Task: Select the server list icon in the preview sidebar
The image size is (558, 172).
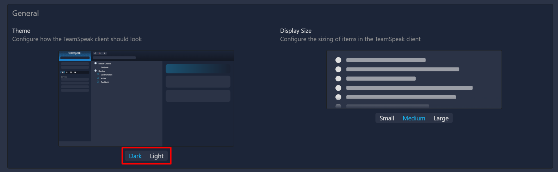Action: click(62, 72)
